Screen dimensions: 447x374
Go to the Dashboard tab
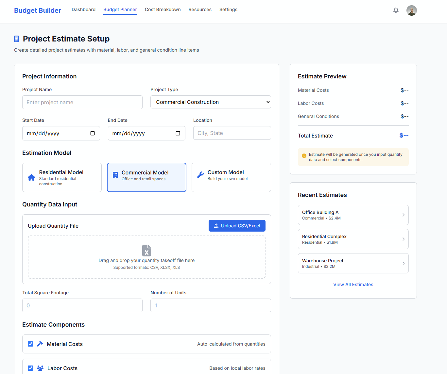(83, 10)
